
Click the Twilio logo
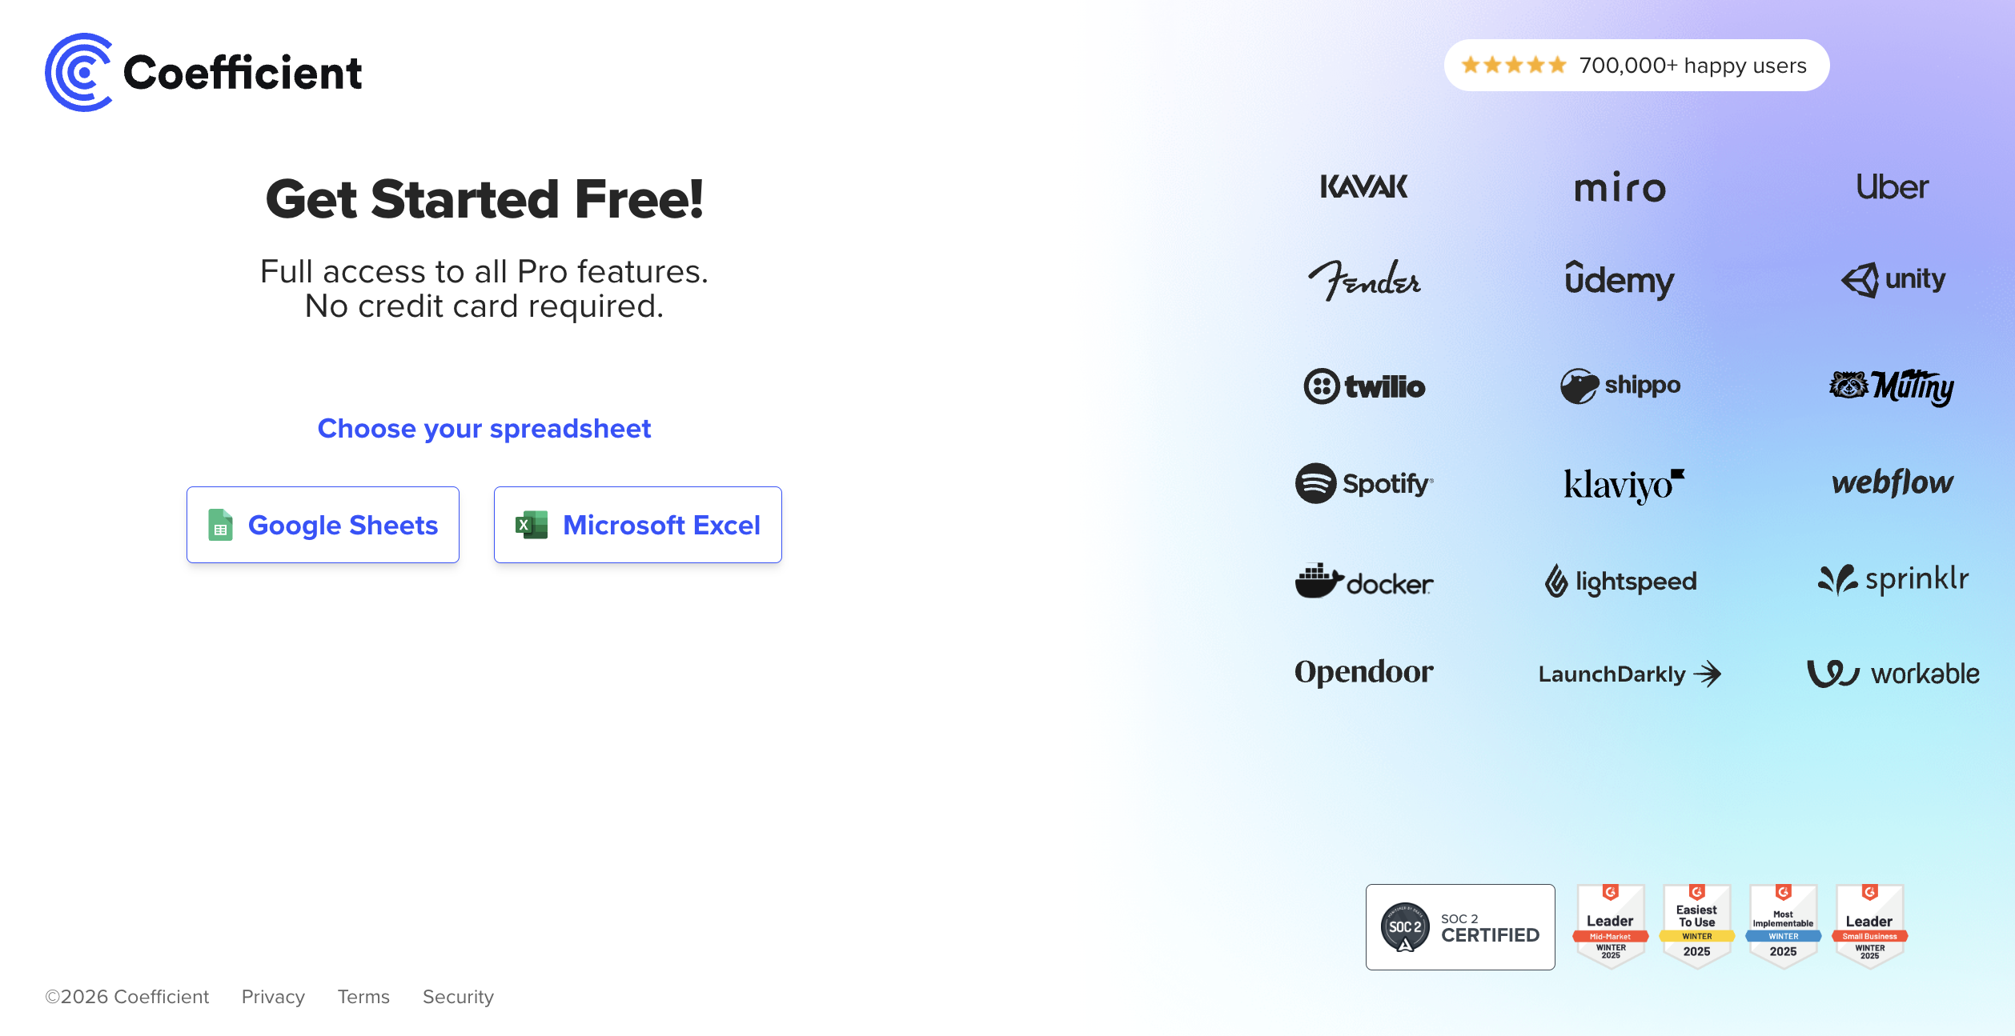pos(1364,386)
